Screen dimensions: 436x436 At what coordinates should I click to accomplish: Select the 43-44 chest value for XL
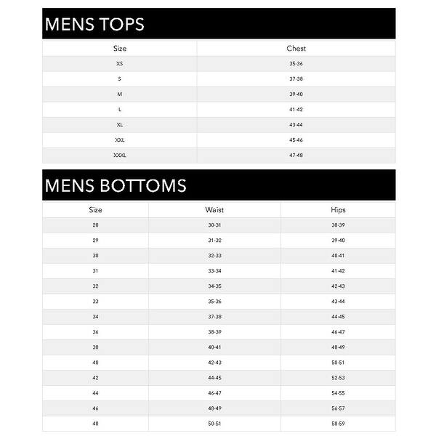tap(296, 125)
